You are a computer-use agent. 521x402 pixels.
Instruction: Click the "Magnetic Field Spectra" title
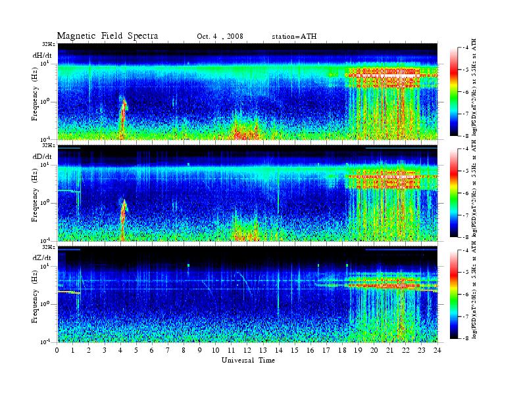(x=107, y=35)
